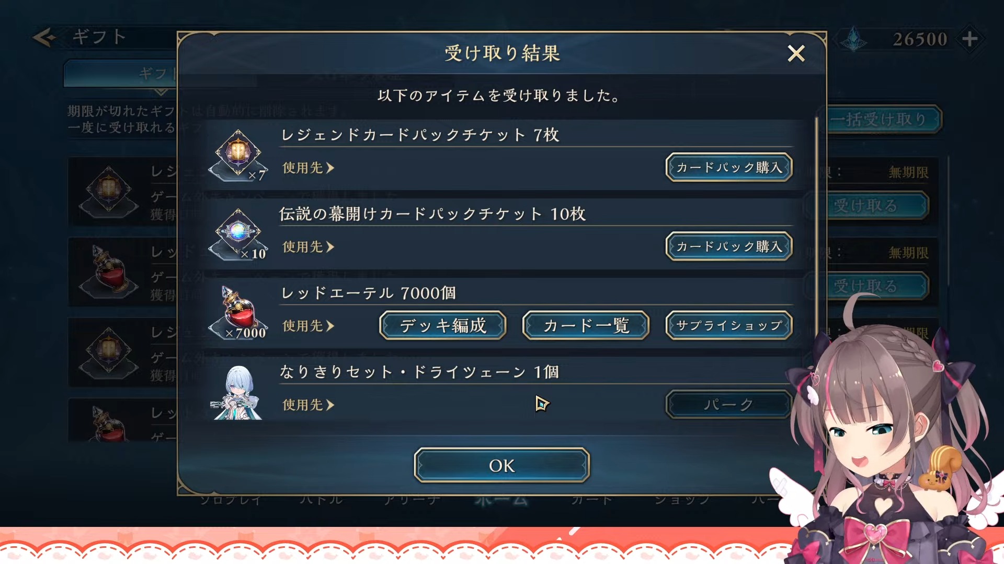Confirm with the OK button

click(502, 465)
